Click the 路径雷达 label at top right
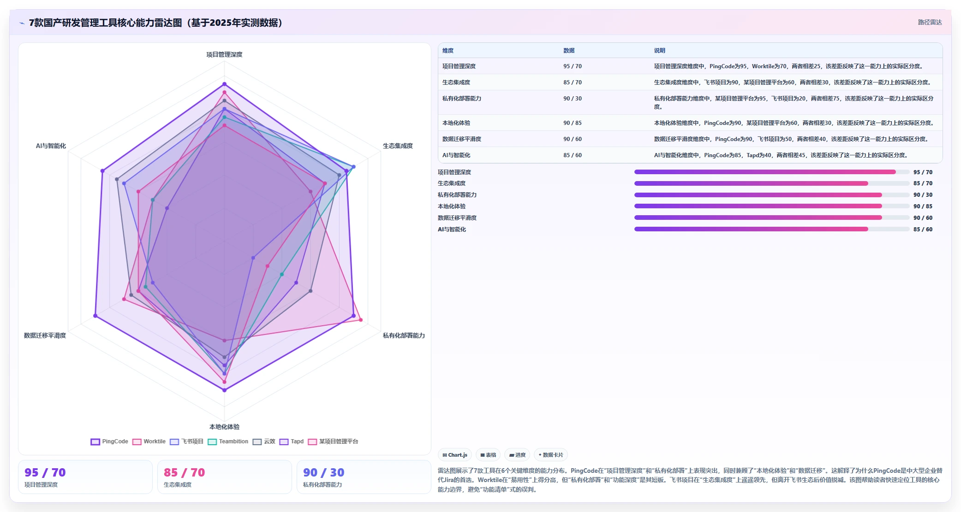Viewport: 961px width, 512px height. pyautogui.click(x=930, y=22)
